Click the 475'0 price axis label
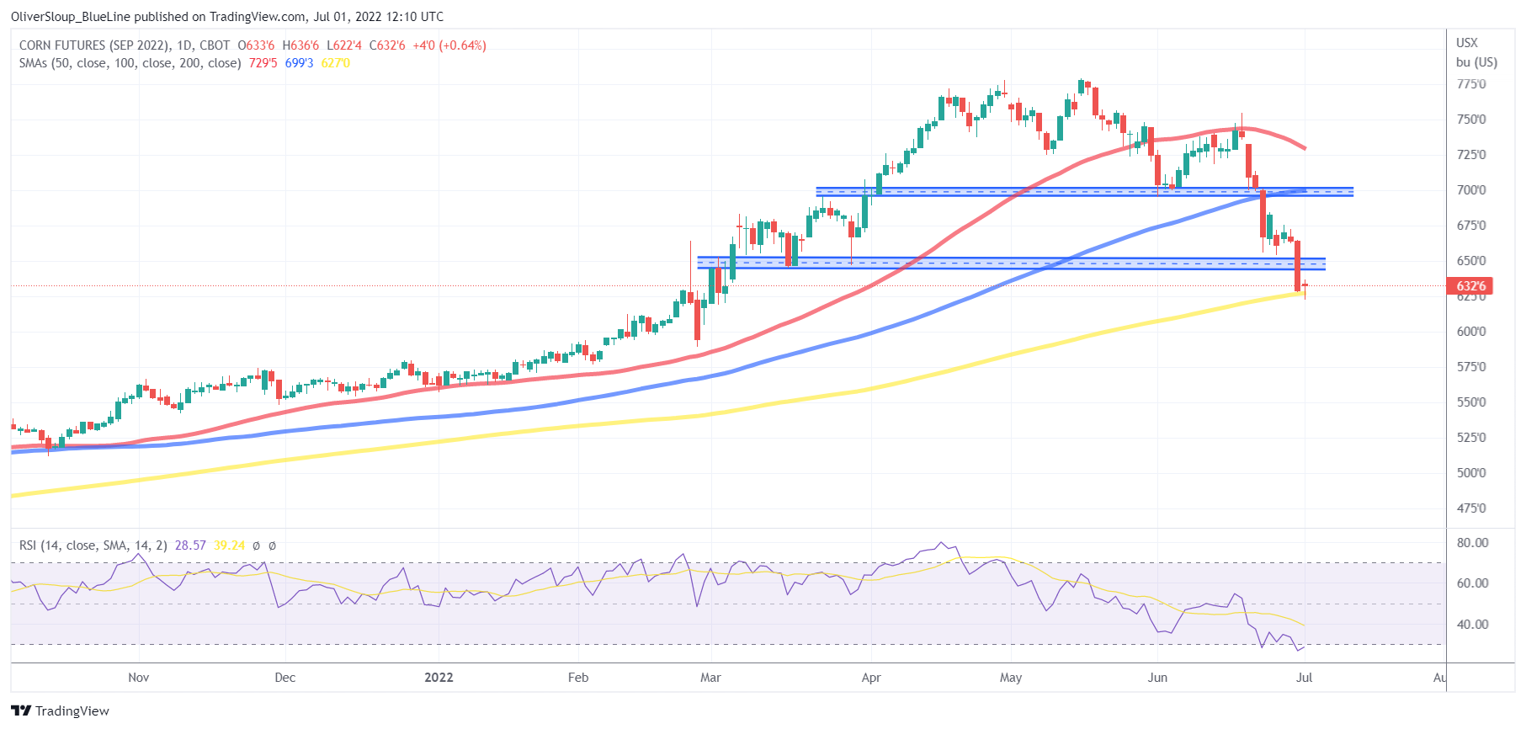The image size is (1526, 729). click(1471, 508)
